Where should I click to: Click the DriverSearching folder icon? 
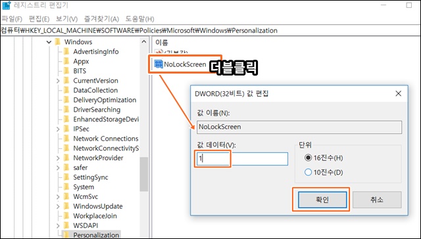point(66,109)
